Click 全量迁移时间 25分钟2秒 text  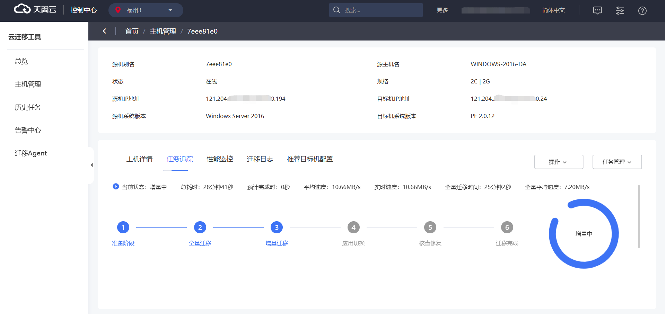point(478,187)
